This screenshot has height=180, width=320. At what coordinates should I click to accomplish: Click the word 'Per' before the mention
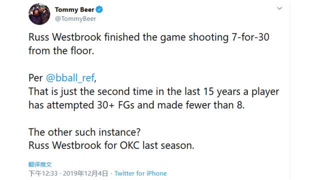click(35, 78)
